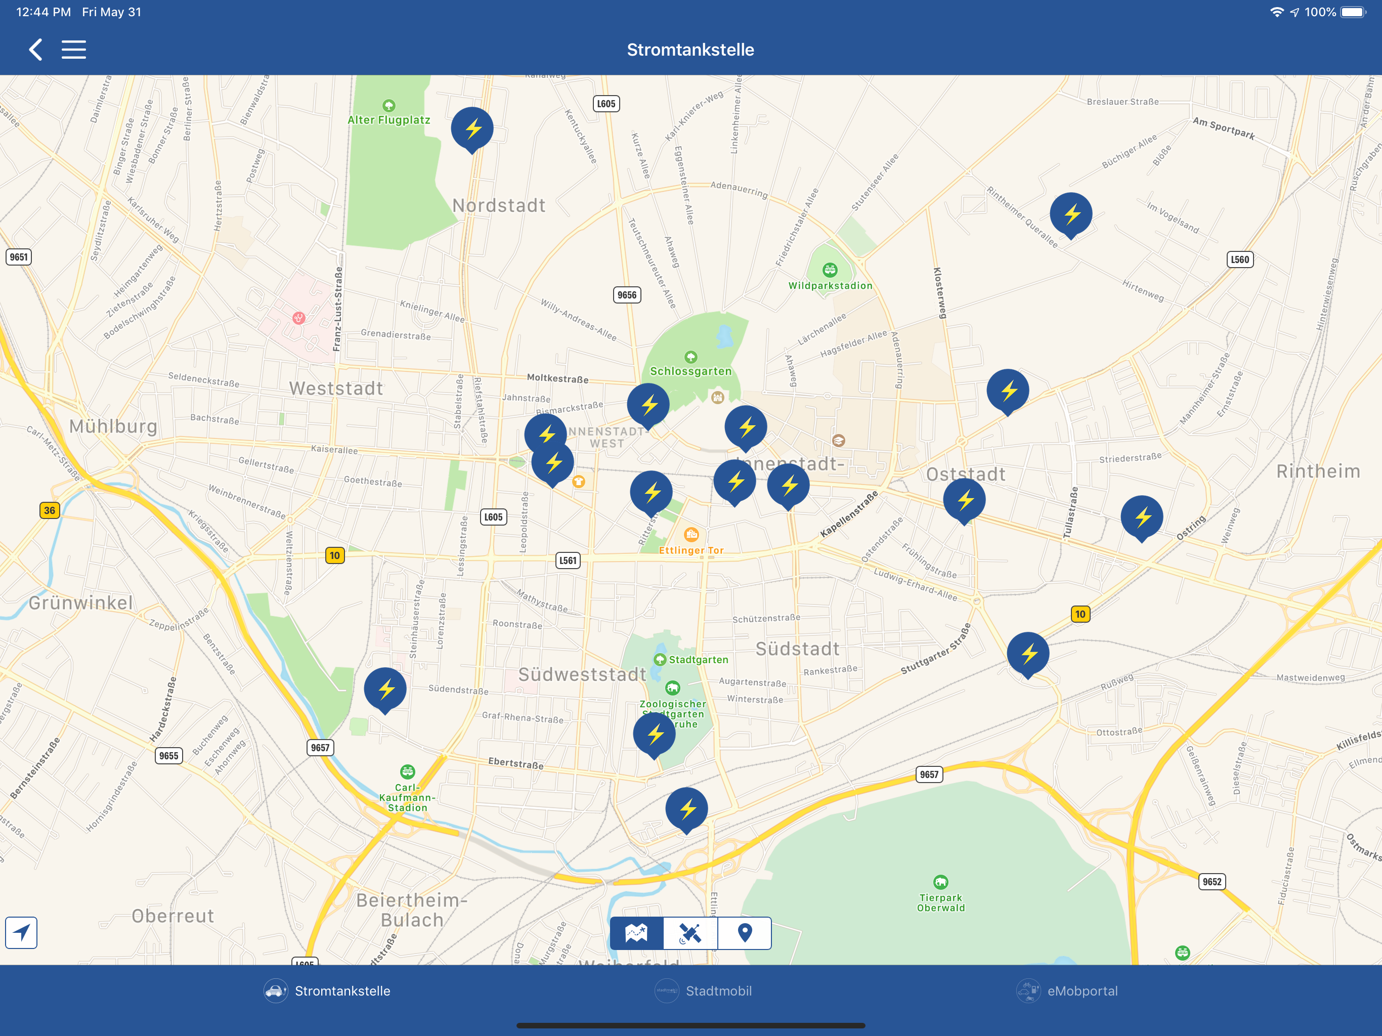Tap the Nordstadt district label

click(x=499, y=205)
